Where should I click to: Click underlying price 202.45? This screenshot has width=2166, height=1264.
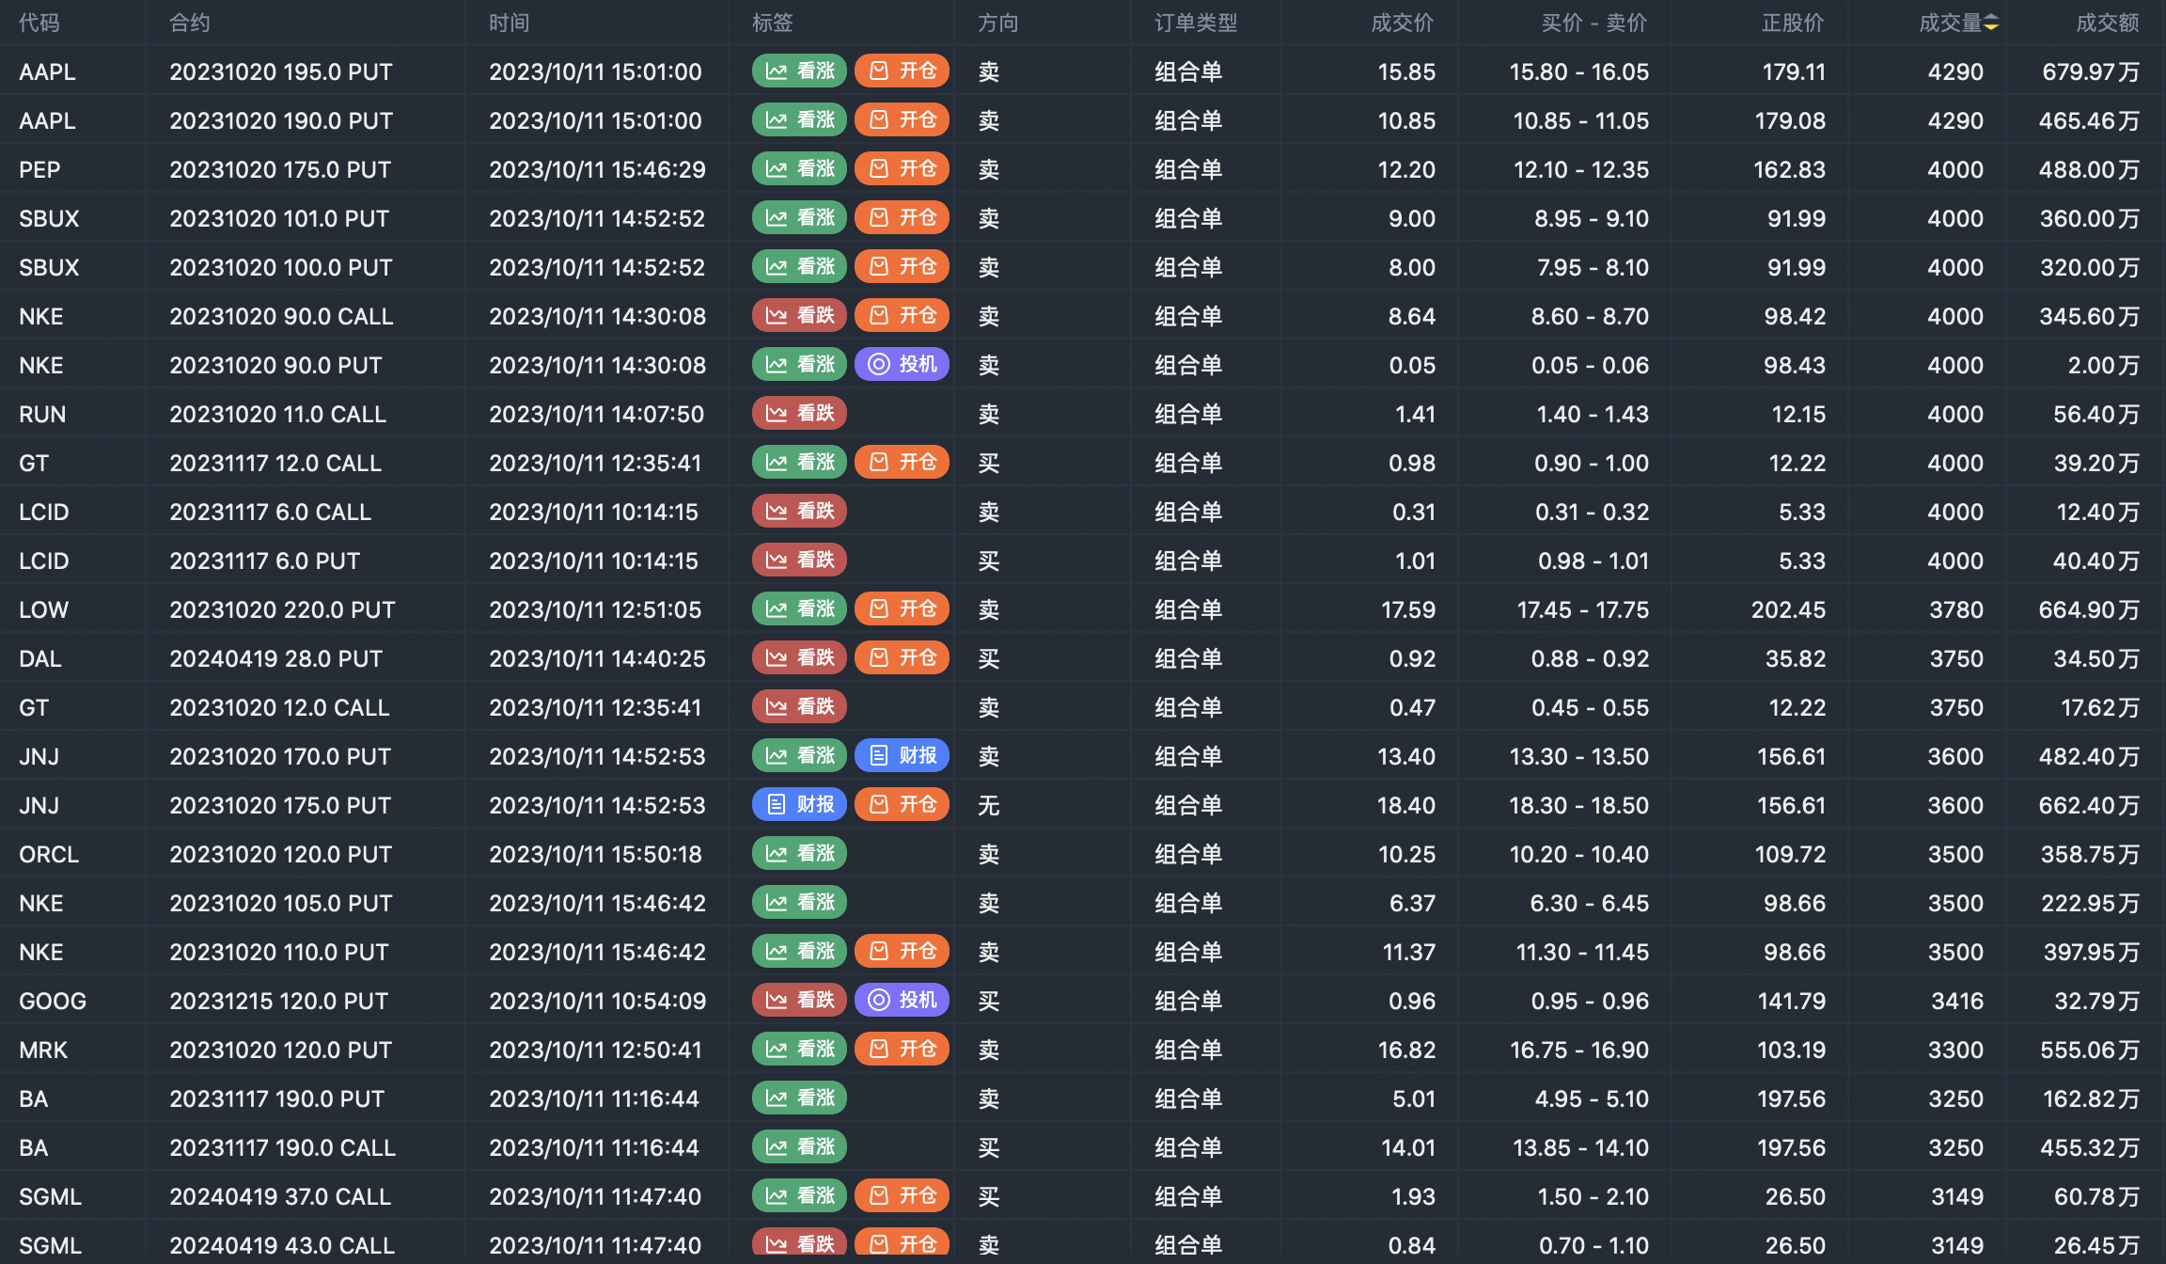(x=1788, y=609)
